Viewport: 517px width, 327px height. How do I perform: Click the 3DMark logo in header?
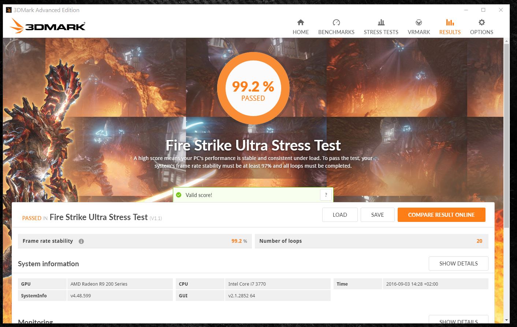pos(48,26)
